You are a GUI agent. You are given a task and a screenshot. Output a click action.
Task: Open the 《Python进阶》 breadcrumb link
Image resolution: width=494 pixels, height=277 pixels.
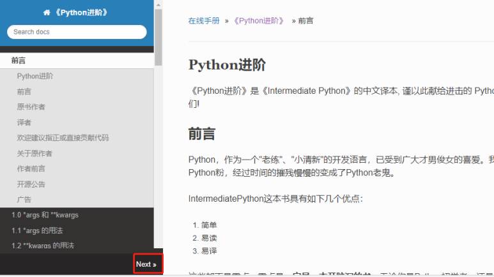[259, 21]
